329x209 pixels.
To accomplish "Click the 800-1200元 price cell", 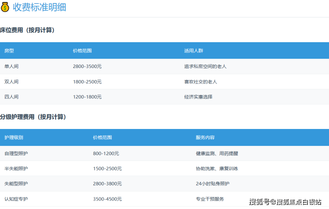I will [x=106, y=153].
